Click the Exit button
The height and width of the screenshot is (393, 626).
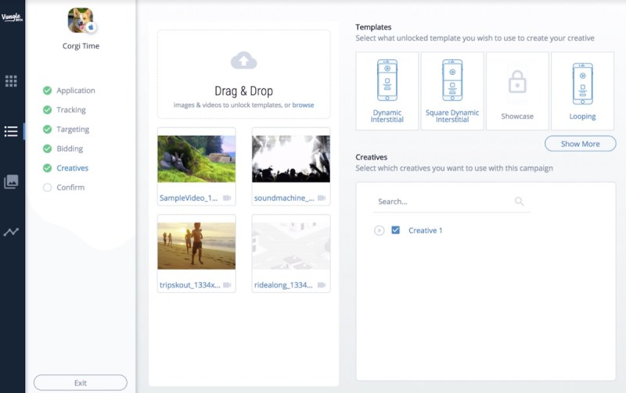[x=81, y=383]
